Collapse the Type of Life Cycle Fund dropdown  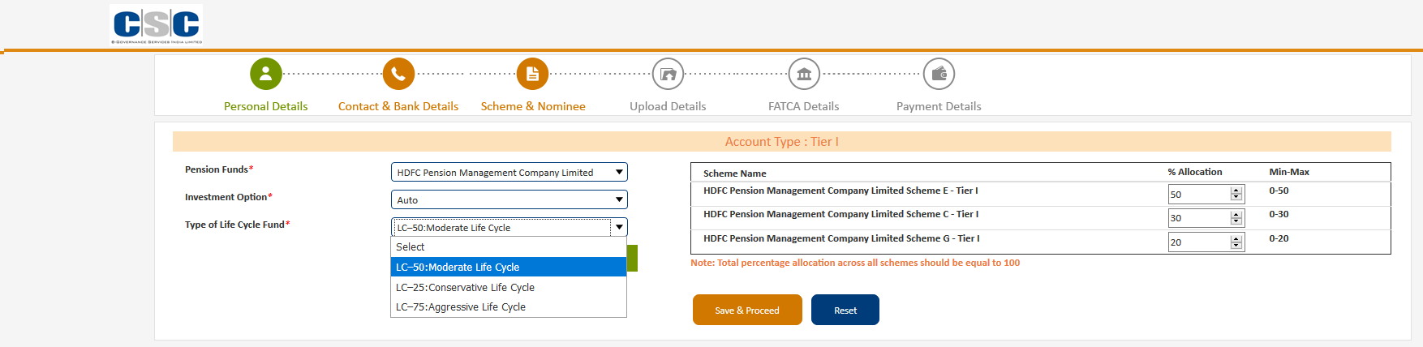[509, 227]
